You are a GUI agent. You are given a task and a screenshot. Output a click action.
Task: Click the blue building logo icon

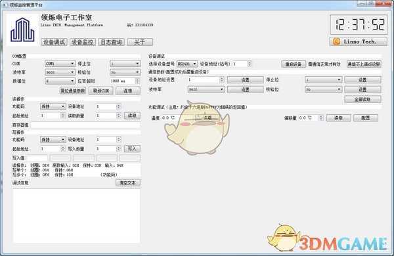[22, 30]
